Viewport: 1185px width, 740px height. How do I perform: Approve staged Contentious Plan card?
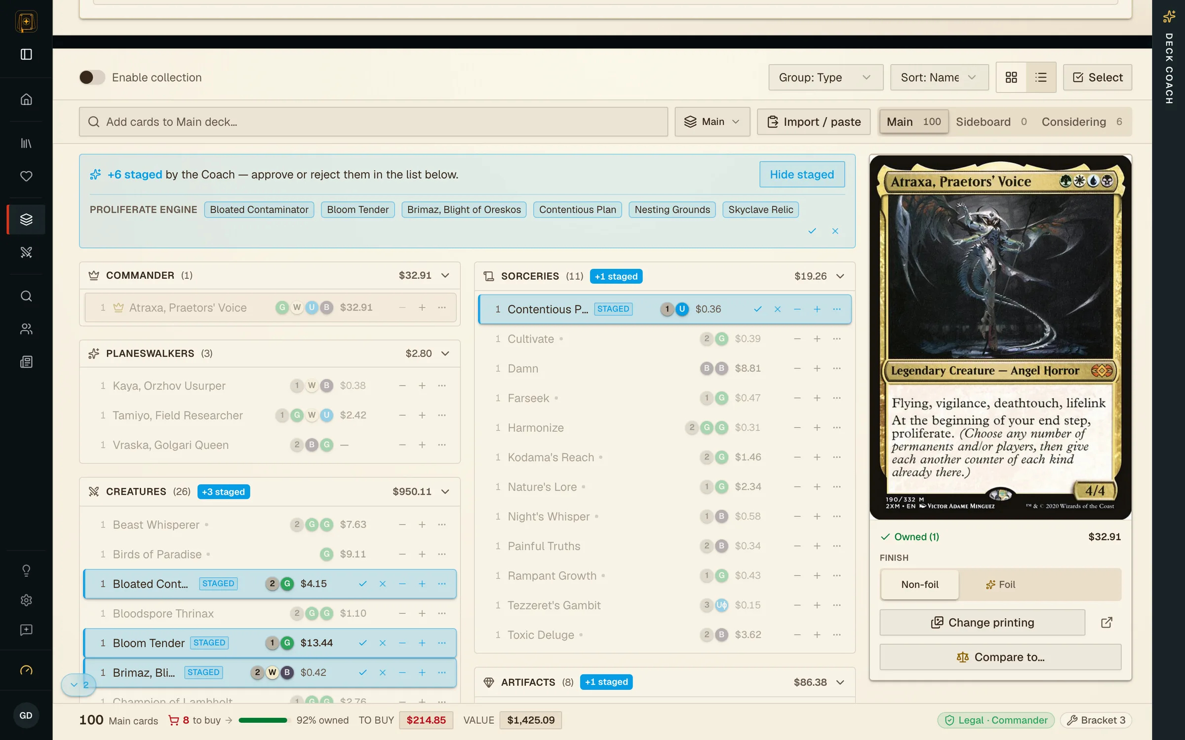[x=757, y=309]
